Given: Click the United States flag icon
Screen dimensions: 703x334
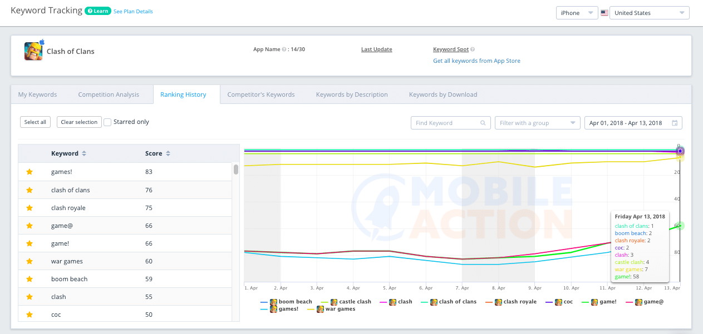Looking at the screenshot, I should (604, 13).
